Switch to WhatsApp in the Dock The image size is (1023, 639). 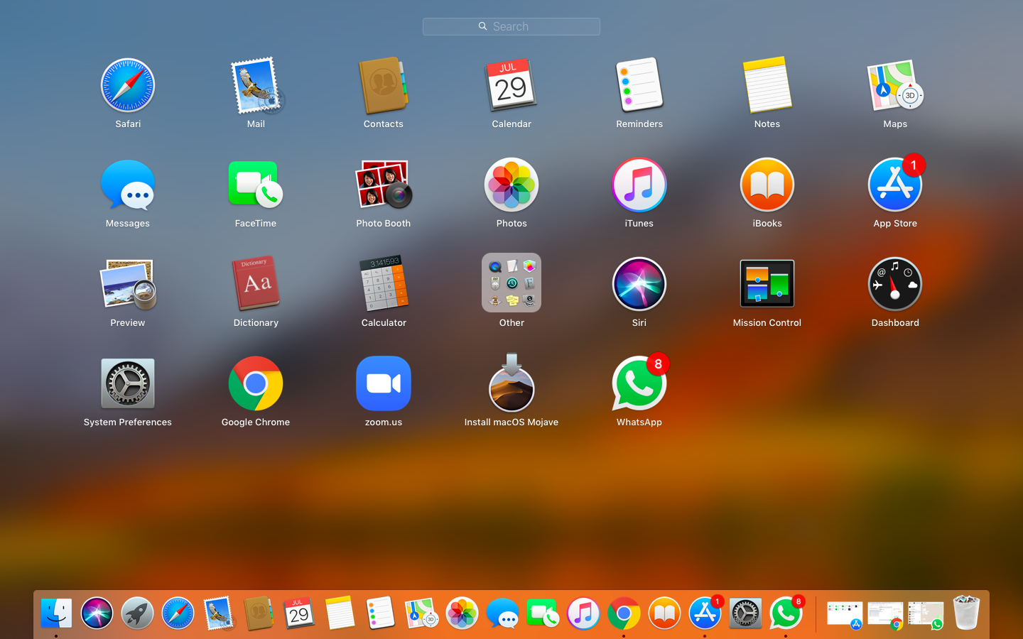(786, 613)
